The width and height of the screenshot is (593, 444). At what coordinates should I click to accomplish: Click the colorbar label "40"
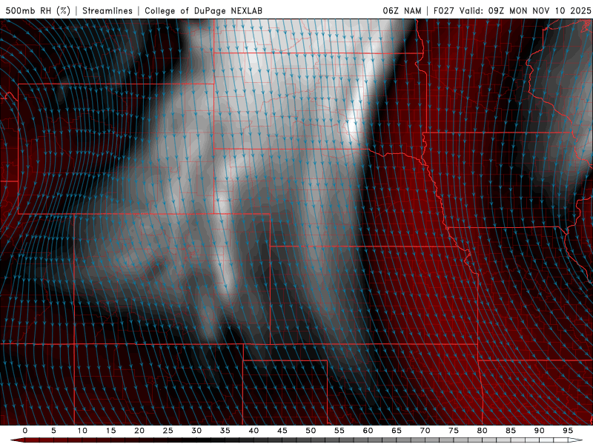click(x=254, y=431)
